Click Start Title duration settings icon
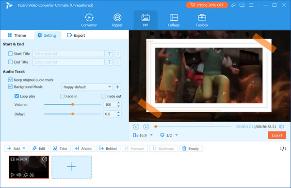The image size is (291, 188). click(x=118, y=54)
